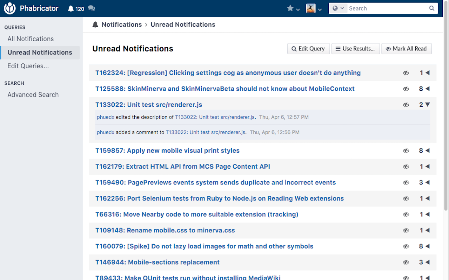This screenshot has height=280, width=449.
Task: Open the avatar dropdown chevron
Action: point(320,9)
